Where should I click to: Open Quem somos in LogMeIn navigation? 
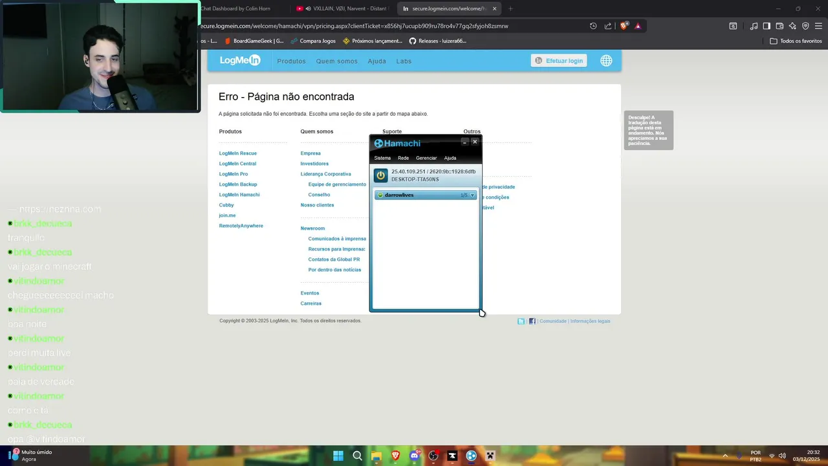[x=336, y=61]
